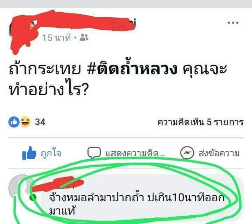Toggle the ถูกใจ like label
Viewport: 252px width, 224px height.
[x=51, y=153]
